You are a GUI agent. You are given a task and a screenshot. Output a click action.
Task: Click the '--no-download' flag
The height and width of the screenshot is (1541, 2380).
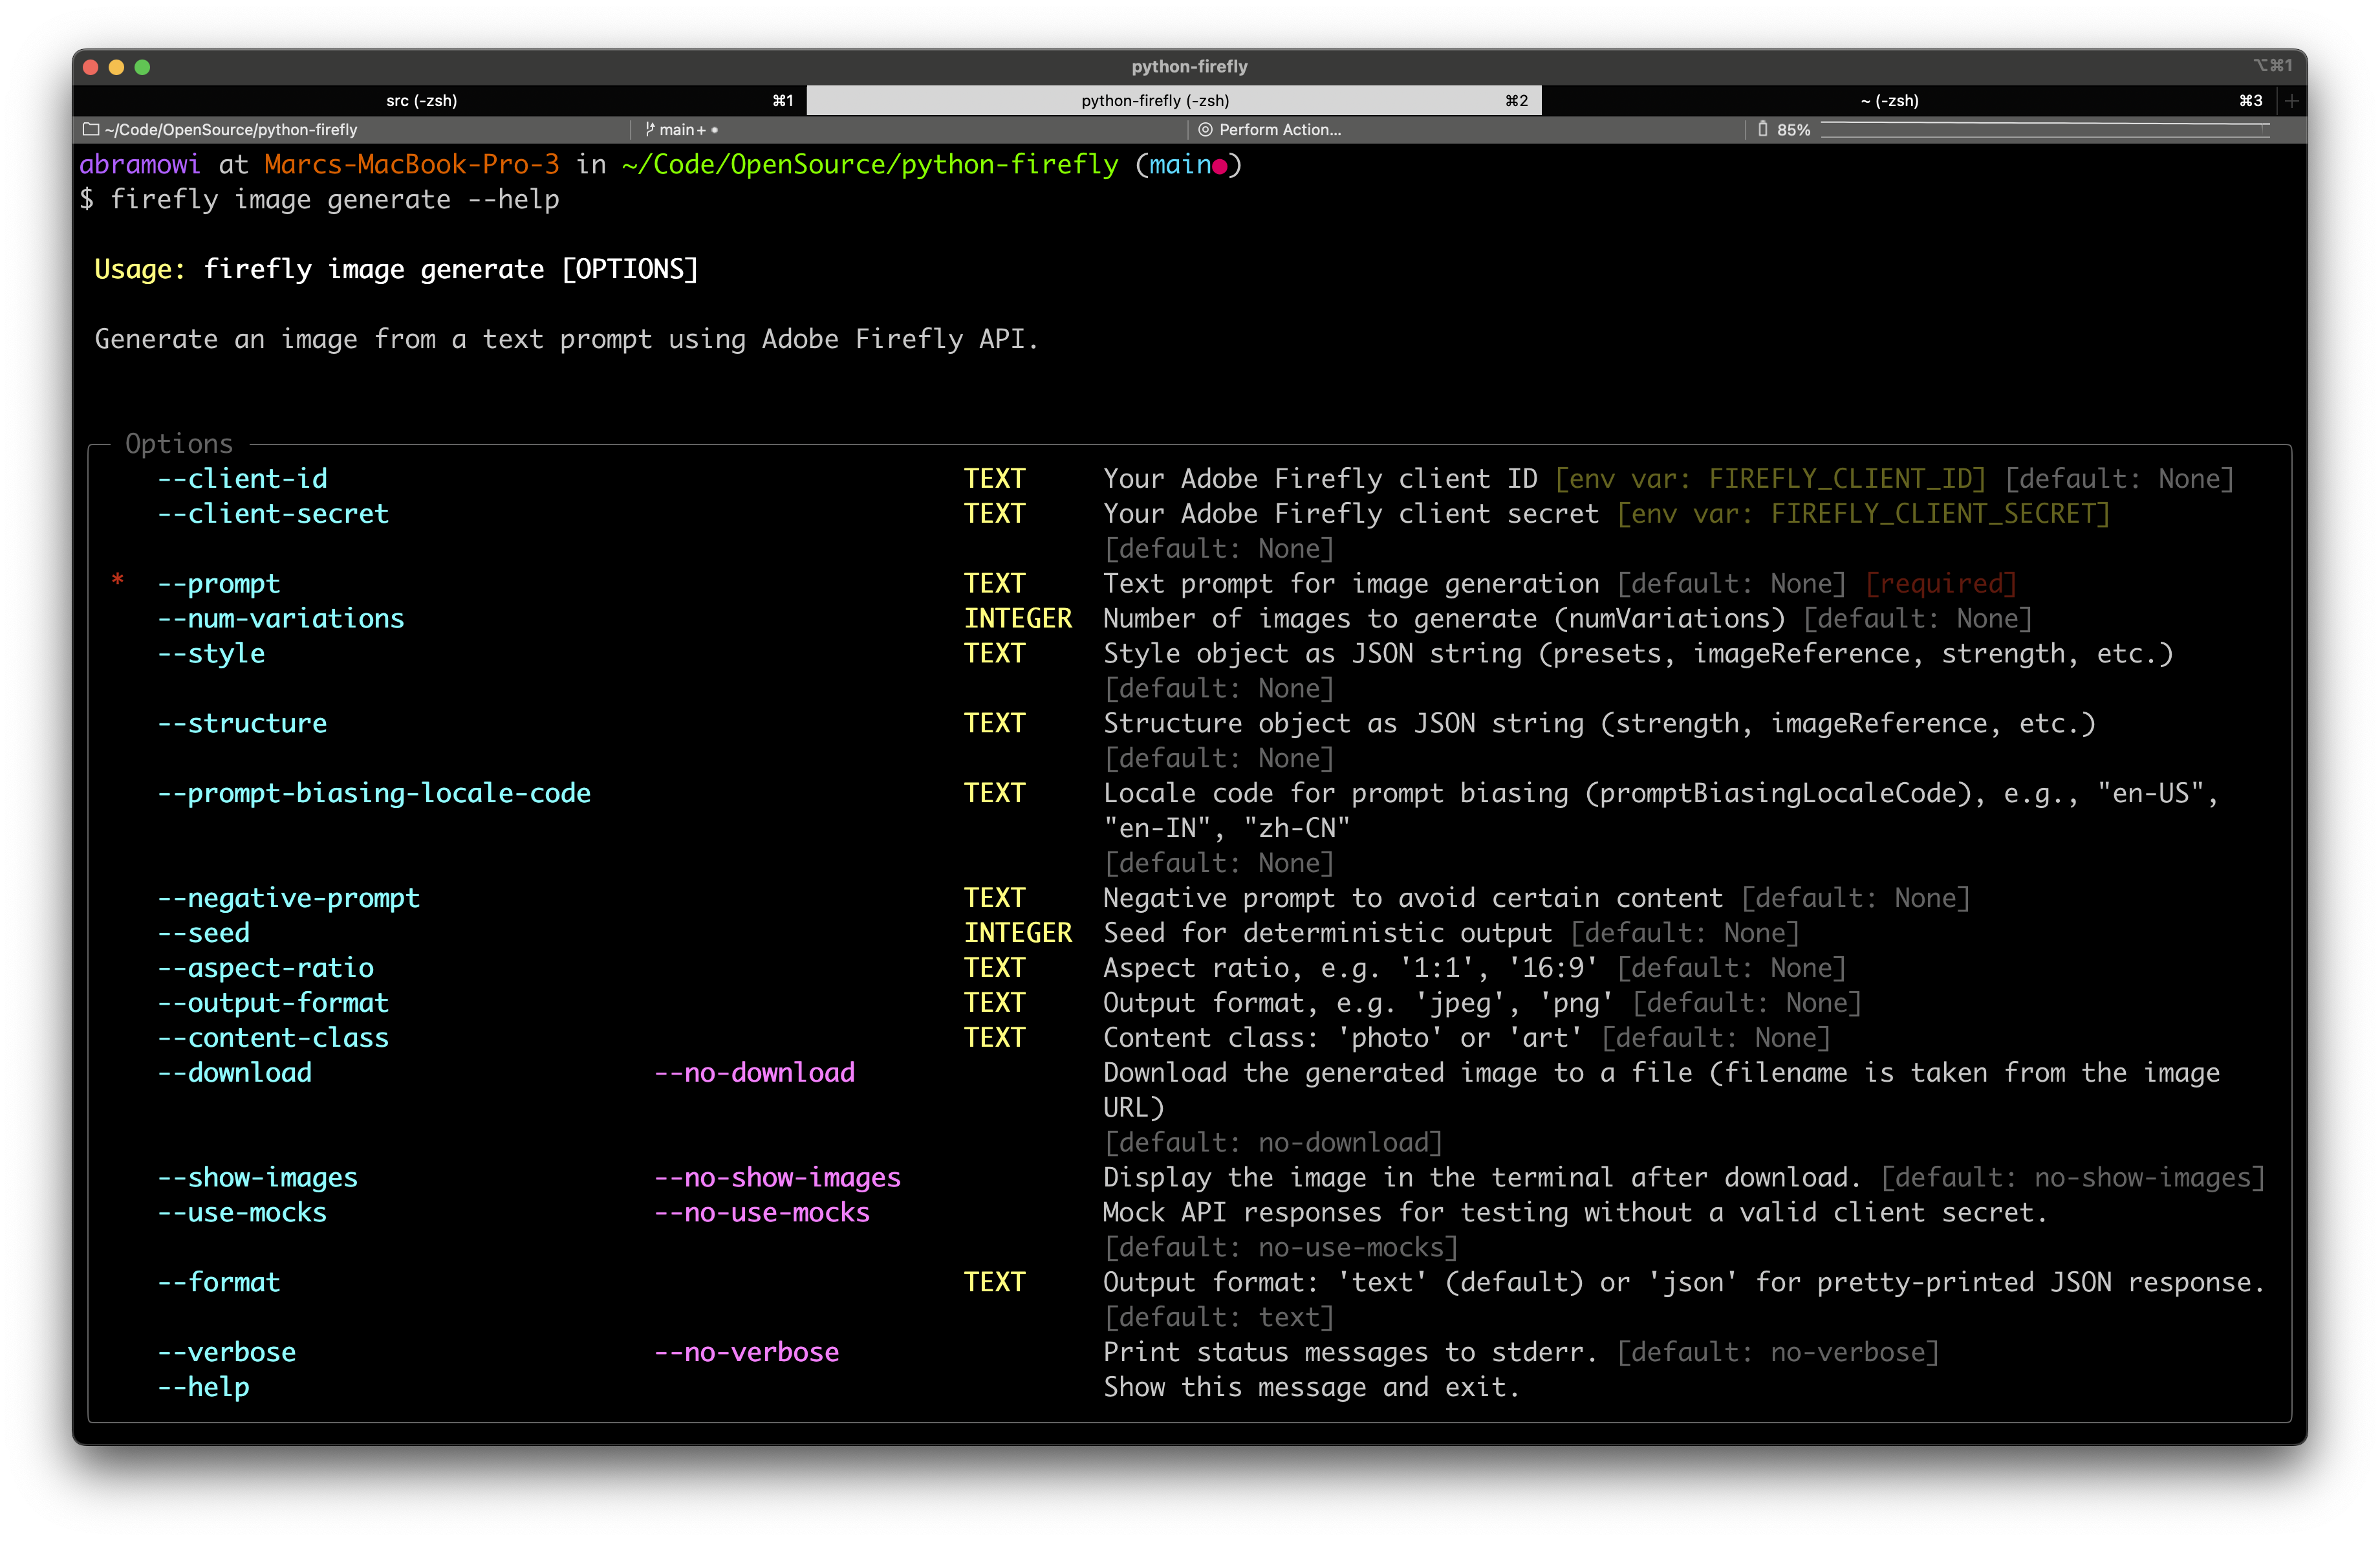(755, 1073)
